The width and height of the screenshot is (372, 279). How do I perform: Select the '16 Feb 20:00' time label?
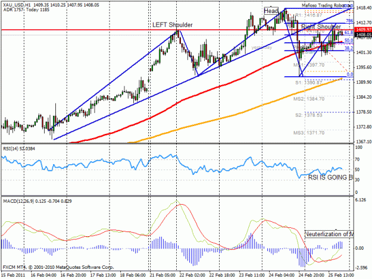pos(73,275)
